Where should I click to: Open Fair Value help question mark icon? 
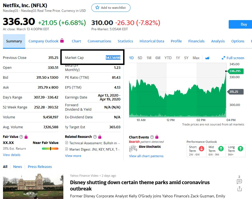click(x=21, y=137)
